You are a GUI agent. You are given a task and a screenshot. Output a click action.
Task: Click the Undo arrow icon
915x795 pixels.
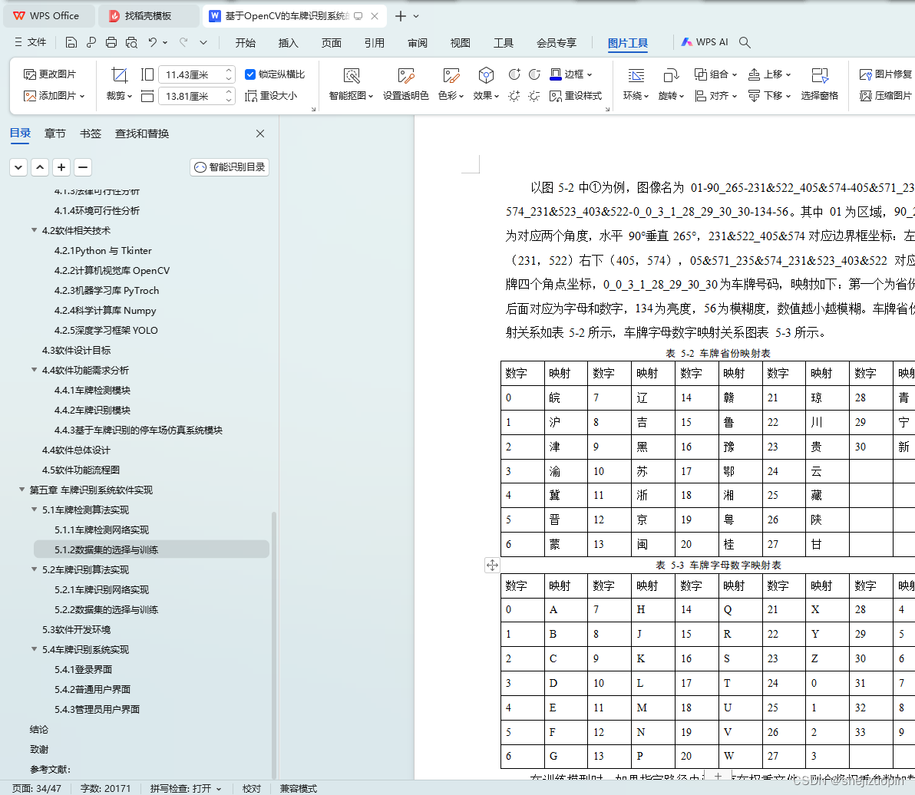coord(152,42)
